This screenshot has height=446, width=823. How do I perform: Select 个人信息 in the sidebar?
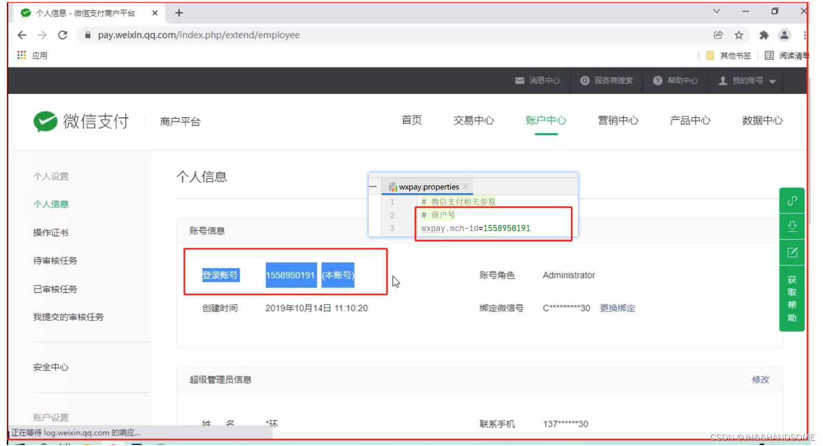point(51,204)
